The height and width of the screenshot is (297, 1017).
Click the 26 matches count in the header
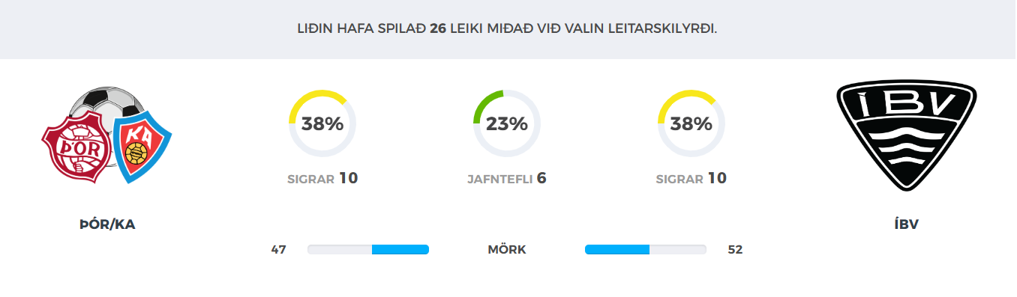pos(438,29)
